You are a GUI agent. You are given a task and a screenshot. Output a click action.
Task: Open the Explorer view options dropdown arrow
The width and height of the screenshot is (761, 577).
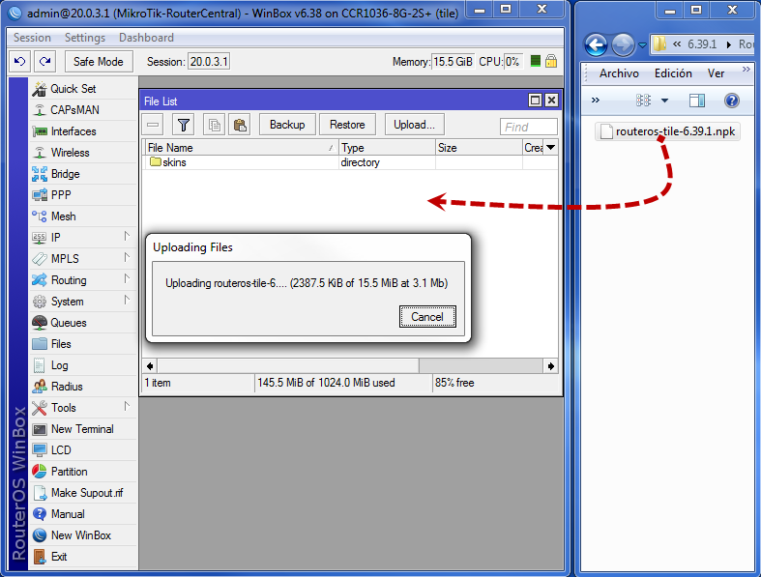[x=665, y=101]
